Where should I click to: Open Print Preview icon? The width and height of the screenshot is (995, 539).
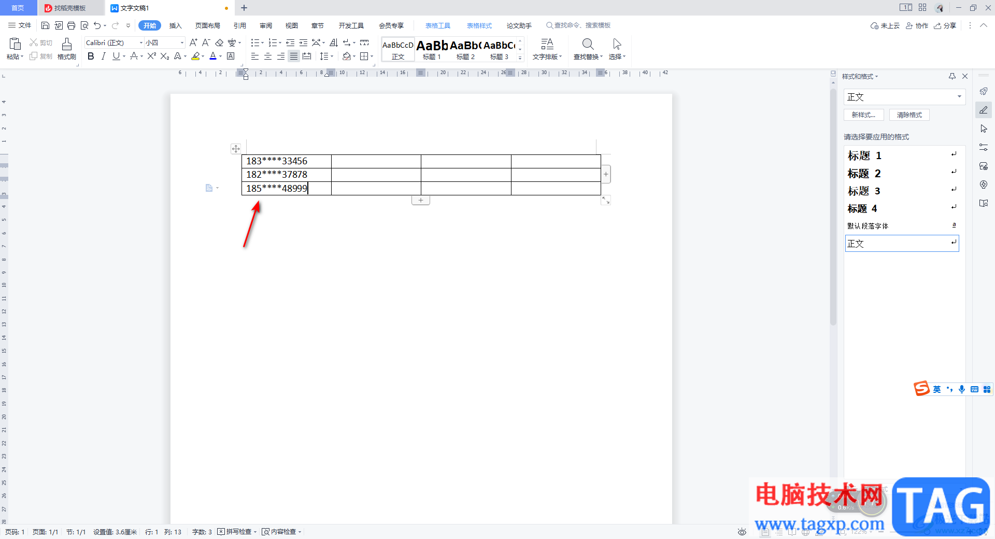coord(84,25)
